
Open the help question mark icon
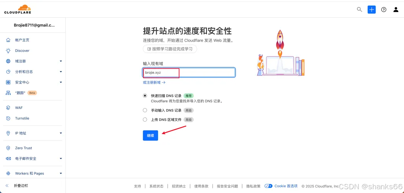coord(384,10)
